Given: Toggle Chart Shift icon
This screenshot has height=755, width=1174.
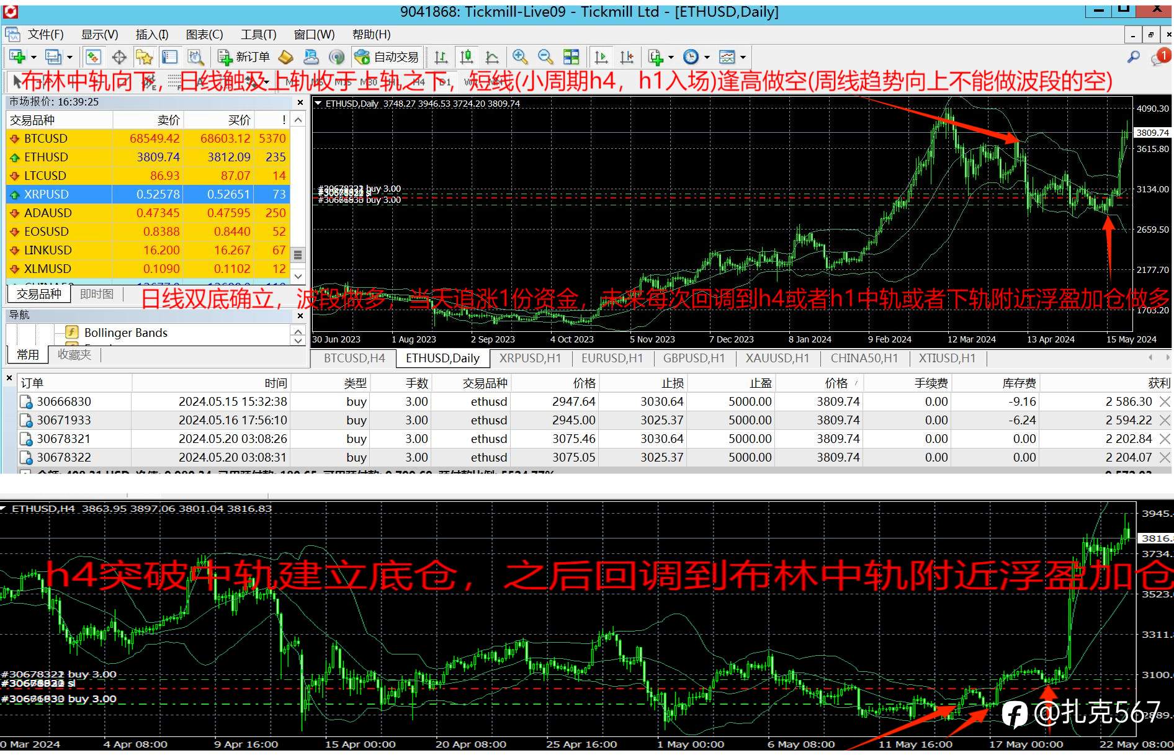Looking at the screenshot, I should tap(627, 57).
